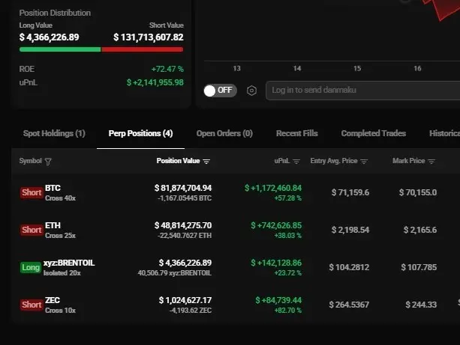Image resolution: width=460 pixels, height=345 pixels.
Task: Click BRENTOIL uPnL $+142,128.86
Action: pos(276,263)
